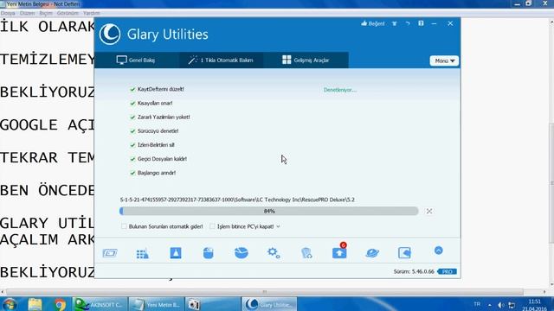Viewport: 554px width, 311px height.
Task: Open the Registry Cleaner broom icon
Action: (x=142, y=253)
